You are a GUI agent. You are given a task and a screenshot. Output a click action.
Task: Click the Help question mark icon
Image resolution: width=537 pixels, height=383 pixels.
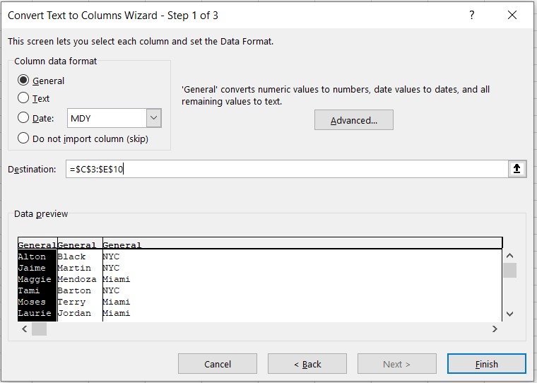point(471,15)
